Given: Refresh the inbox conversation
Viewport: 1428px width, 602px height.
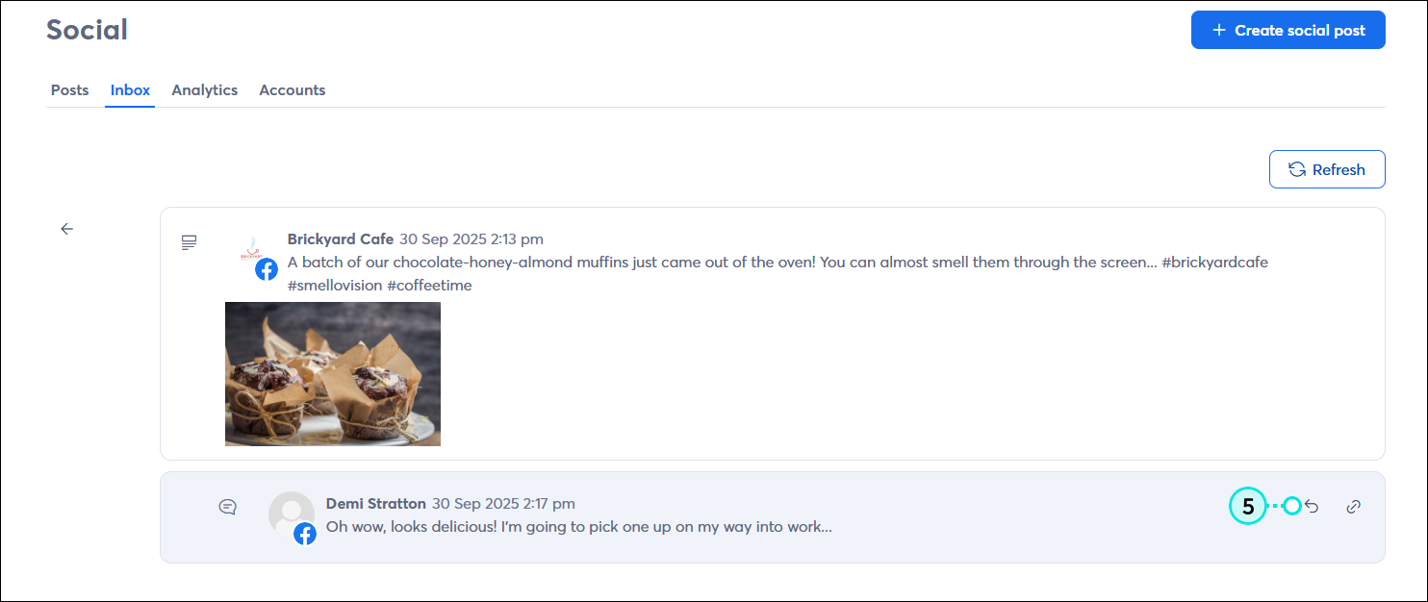Looking at the screenshot, I should (x=1326, y=169).
